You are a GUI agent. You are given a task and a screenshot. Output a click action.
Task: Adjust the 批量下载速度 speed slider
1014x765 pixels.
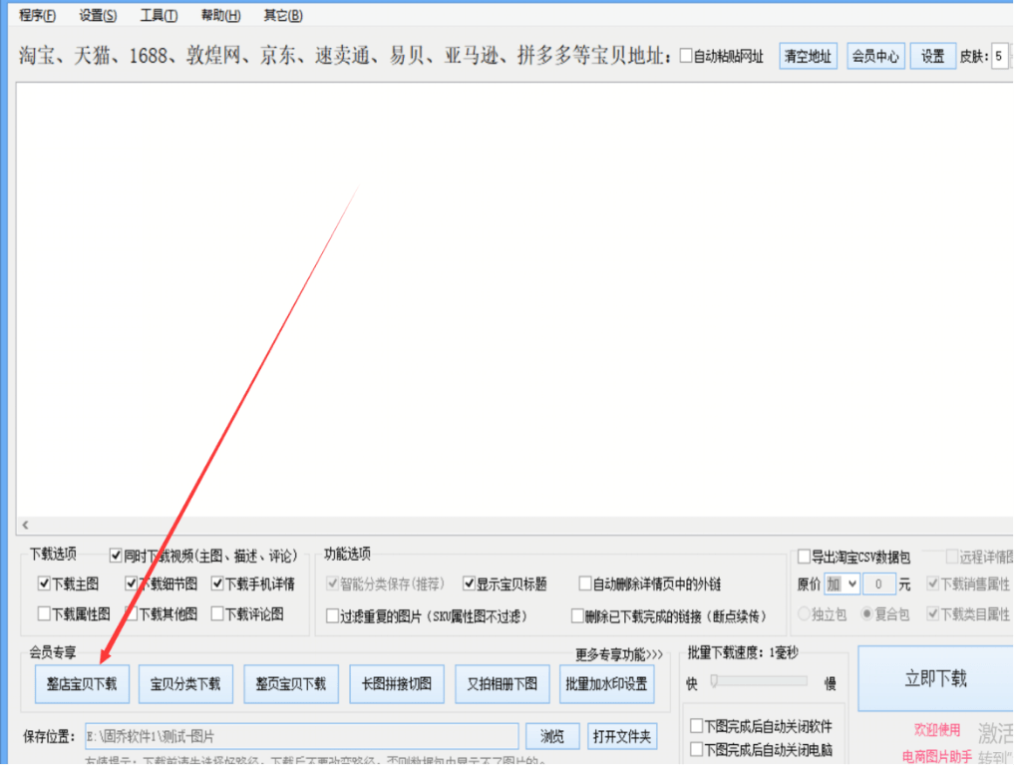coord(715,682)
